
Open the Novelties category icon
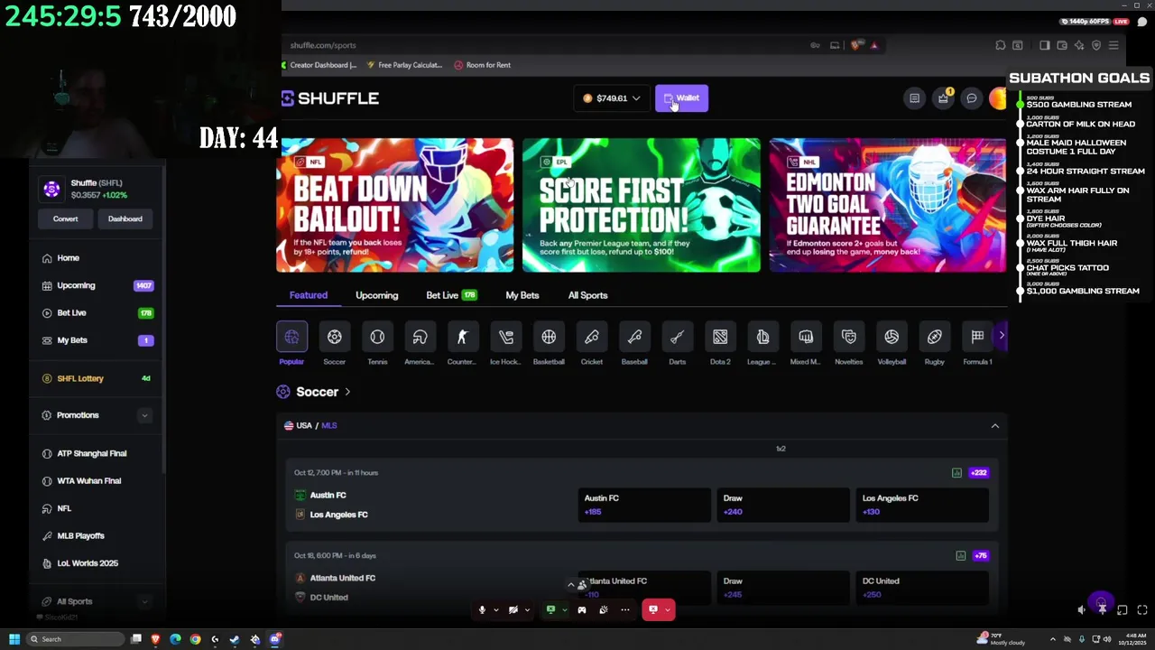(x=848, y=337)
